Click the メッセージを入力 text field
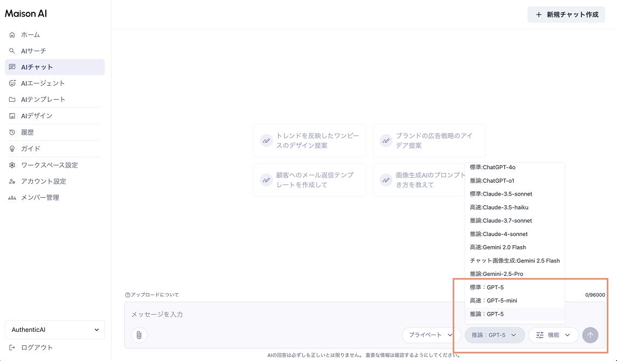The width and height of the screenshot is (617, 361). click(365, 314)
